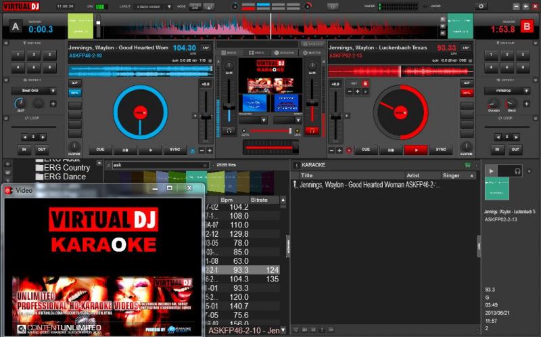Screen dimensions: 541x337
Task: Toggle VINYL mode on deck A
Action: [74, 93]
